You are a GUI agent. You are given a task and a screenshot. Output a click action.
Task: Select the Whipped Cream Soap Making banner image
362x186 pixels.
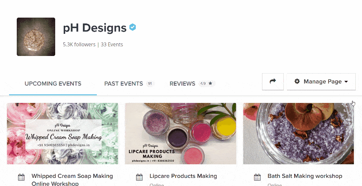62,134
